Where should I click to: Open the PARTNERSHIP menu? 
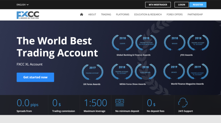click(195, 14)
